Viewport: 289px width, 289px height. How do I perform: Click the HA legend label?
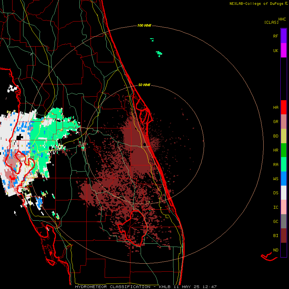coord(276,107)
